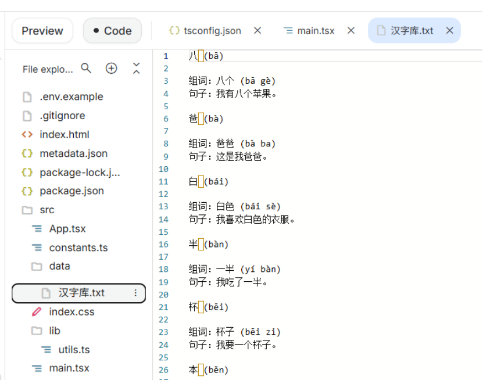
Task: Click the lines icon on the main.tsx tab
Action: pyautogui.click(x=288, y=30)
